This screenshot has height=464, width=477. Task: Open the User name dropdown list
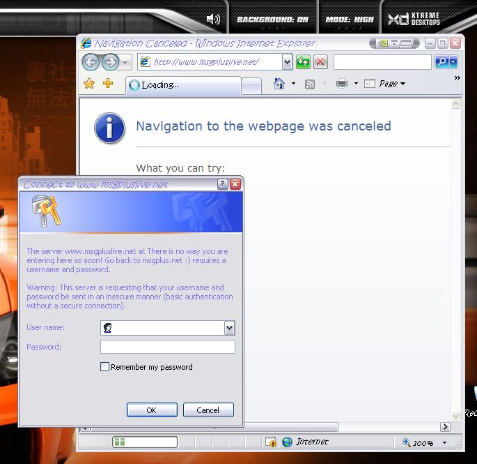coord(229,328)
